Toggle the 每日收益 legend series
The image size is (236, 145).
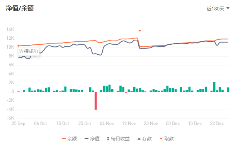pyautogui.click(x=119, y=138)
